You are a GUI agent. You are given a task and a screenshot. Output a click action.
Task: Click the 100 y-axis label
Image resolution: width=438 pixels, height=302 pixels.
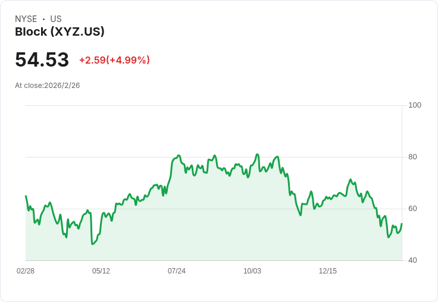point(415,105)
